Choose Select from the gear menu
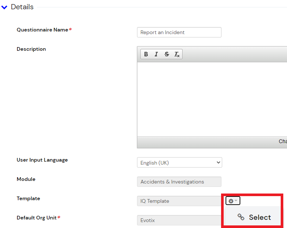The height and width of the screenshot is (228, 287). [260, 217]
